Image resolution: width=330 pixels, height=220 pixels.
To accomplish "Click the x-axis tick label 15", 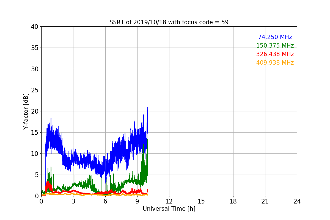I will coord(201,201).
